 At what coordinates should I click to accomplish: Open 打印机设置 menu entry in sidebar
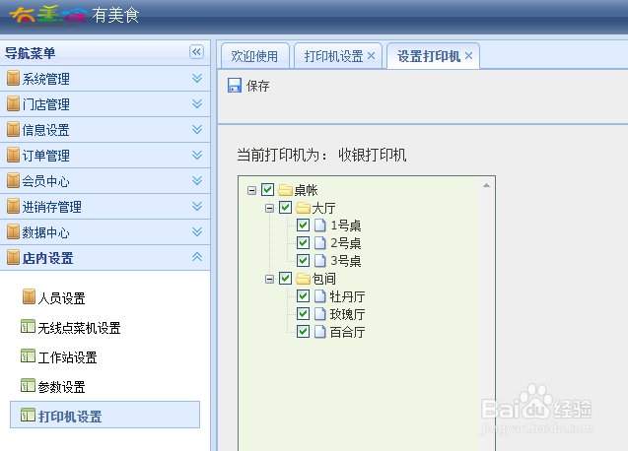coord(105,415)
